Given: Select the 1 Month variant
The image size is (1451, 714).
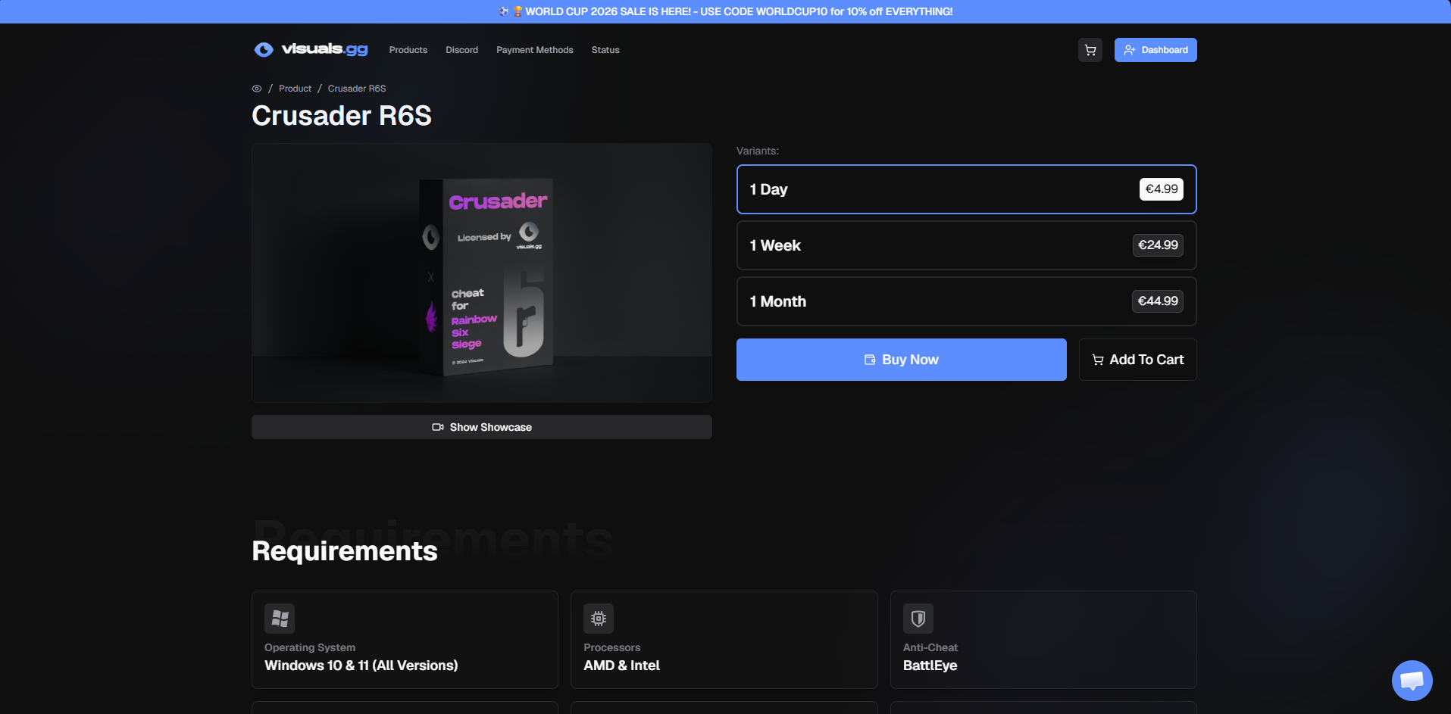Looking at the screenshot, I should (x=966, y=301).
